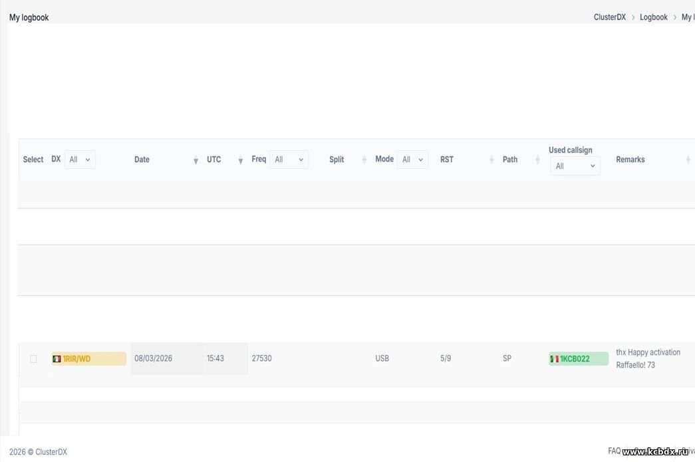Sort by Split column arrows icon
The width and height of the screenshot is (695, 462).
click(x=364, y=160)
